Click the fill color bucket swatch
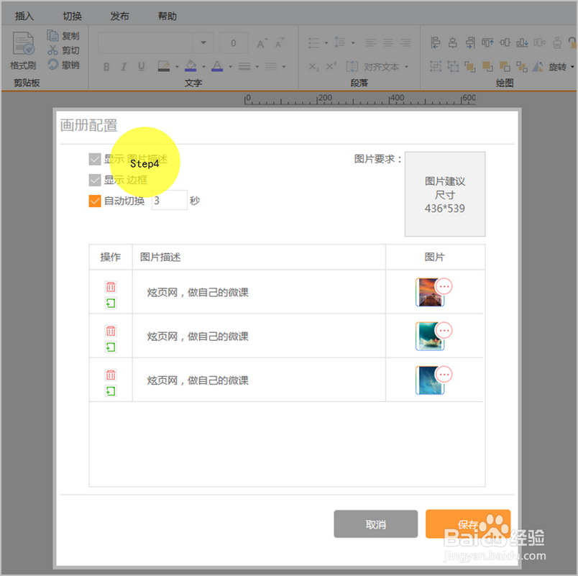This screenshot has height=576, width=578. [x=191, y=66]
